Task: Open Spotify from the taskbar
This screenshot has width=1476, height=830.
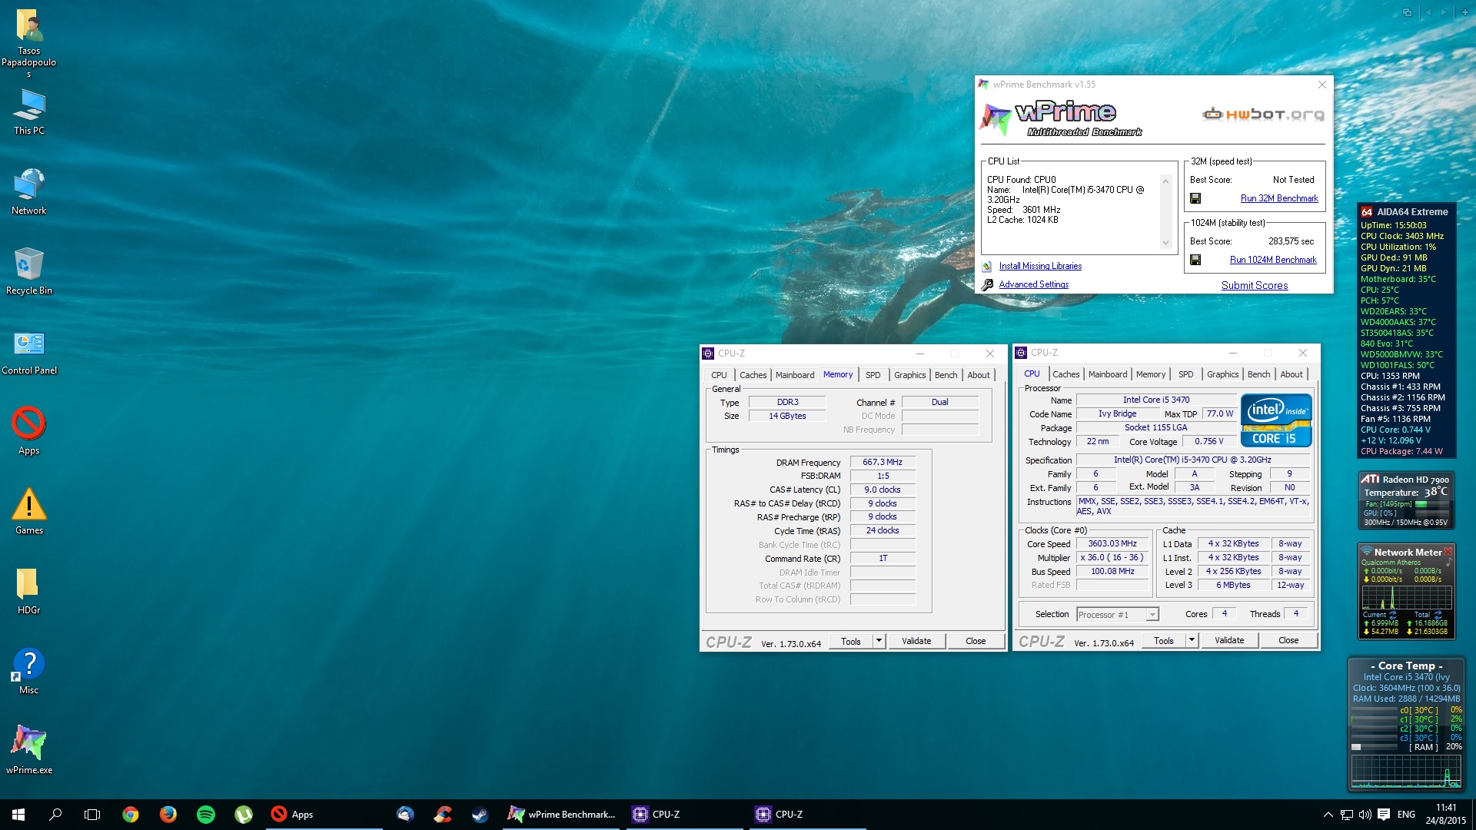Action: click(x=206, y=815)
